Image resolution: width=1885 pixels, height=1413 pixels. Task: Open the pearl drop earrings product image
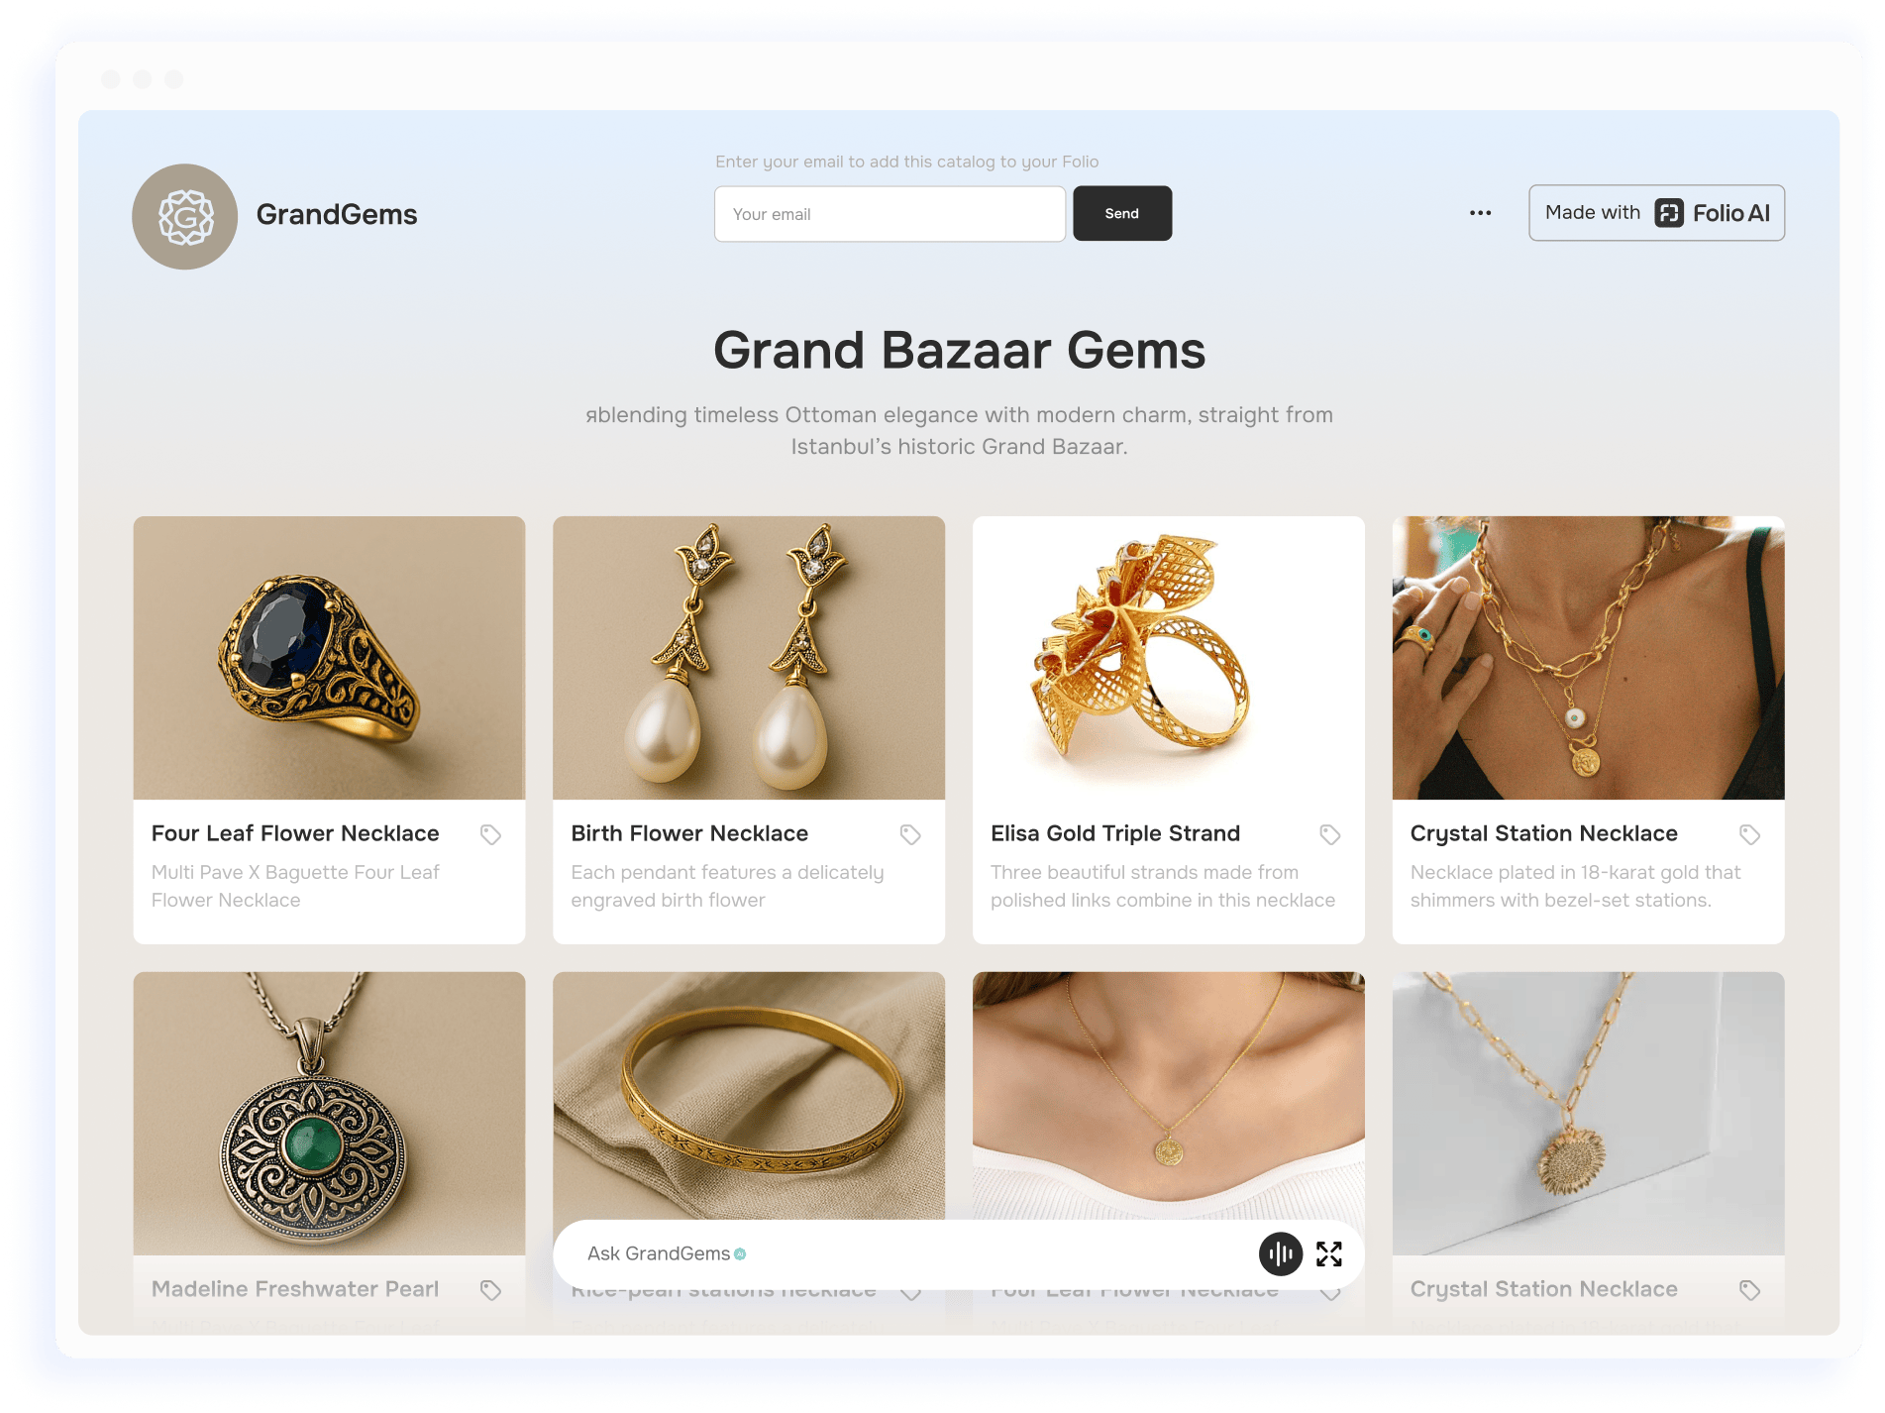(x=749, y=658)
